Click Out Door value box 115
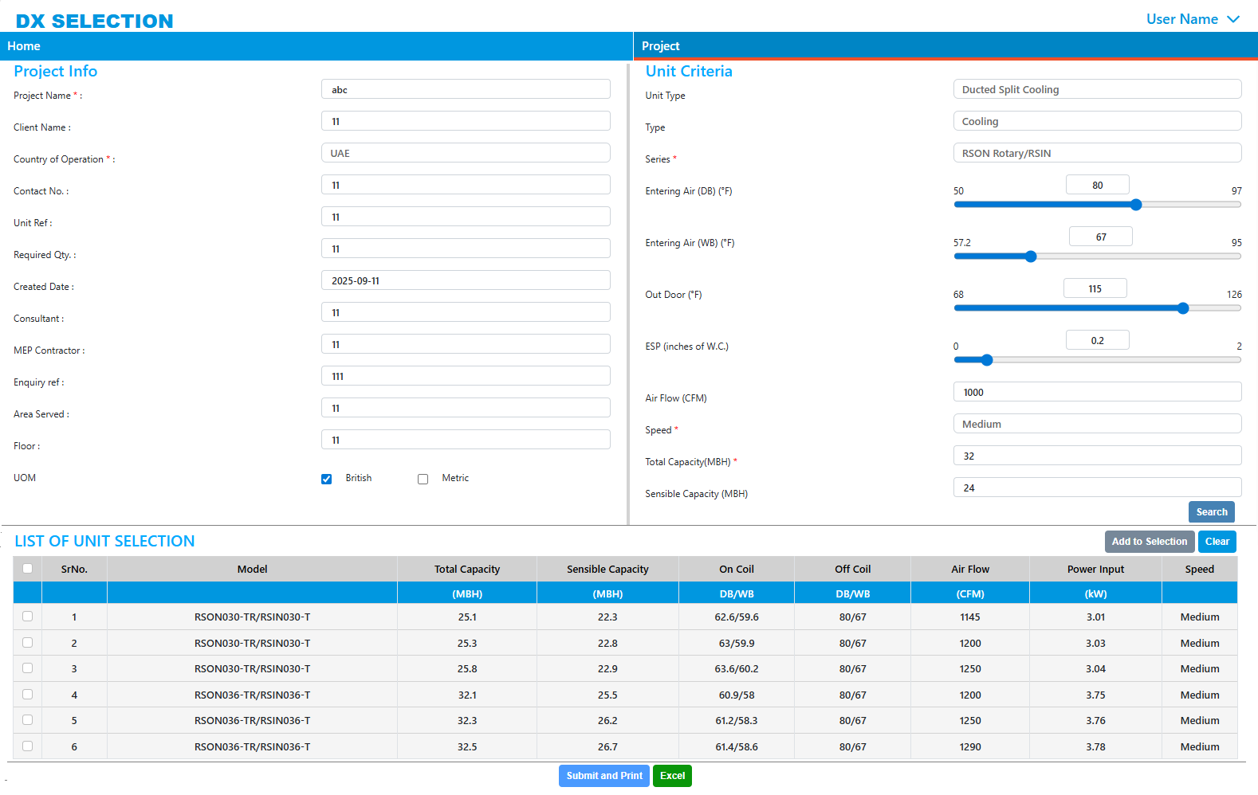This screenshot has width=1258, height=795. (1095, 288)
